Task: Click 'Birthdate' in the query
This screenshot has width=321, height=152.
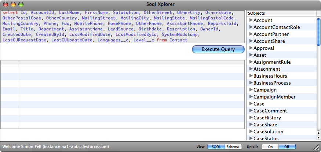Action: 150,29
